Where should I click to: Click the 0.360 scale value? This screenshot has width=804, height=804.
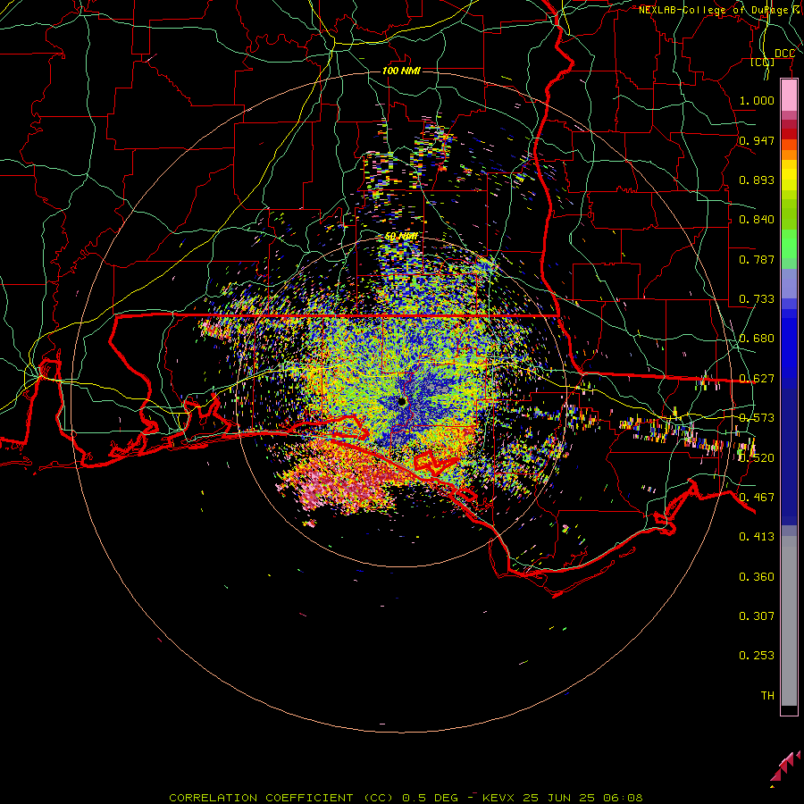[x=757, y=577]
